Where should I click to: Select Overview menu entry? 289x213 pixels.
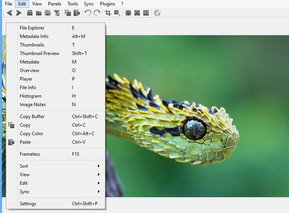coord(56,70)
